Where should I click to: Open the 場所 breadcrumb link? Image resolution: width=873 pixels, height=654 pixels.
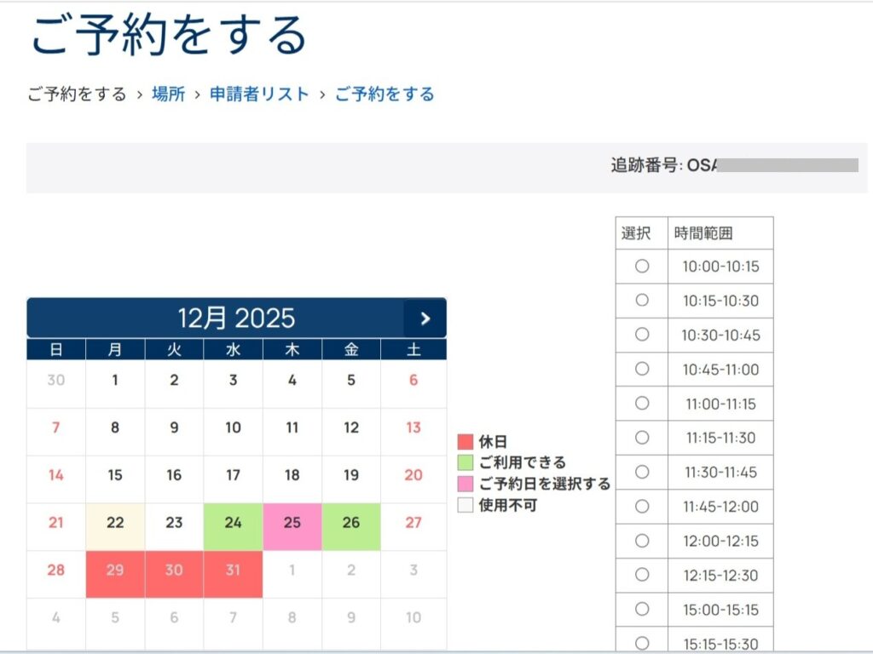(168, 95)
